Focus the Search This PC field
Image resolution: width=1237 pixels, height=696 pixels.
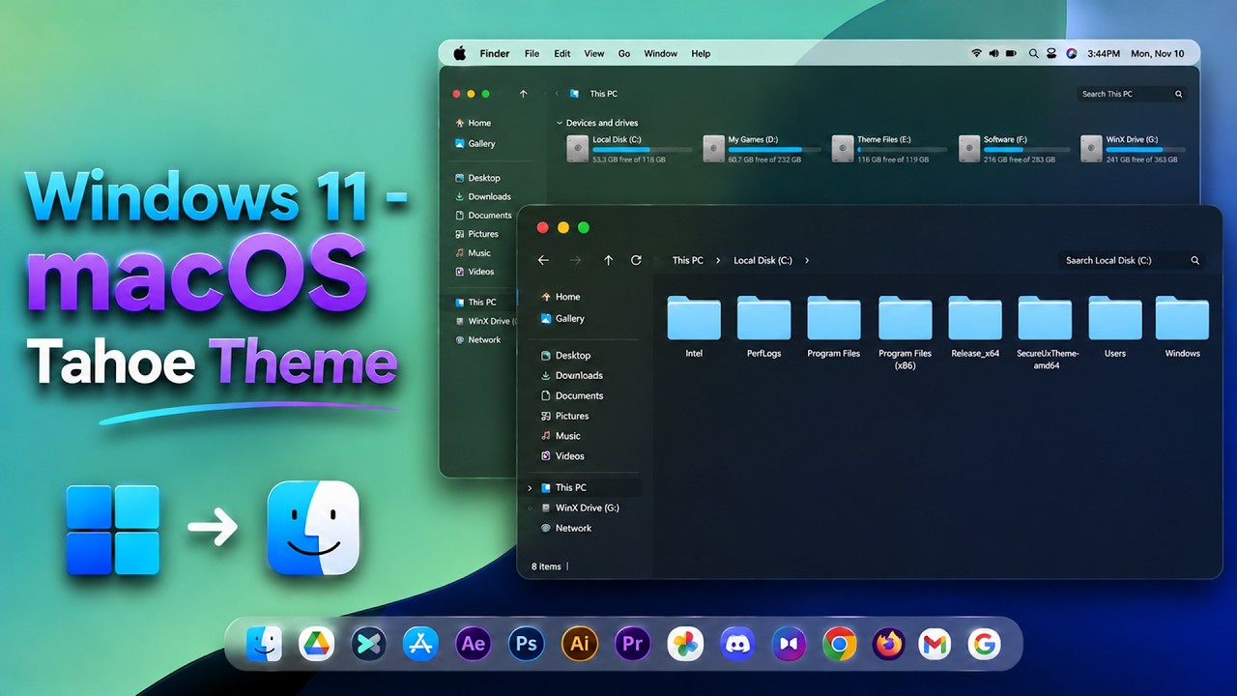pos(1132,94)
